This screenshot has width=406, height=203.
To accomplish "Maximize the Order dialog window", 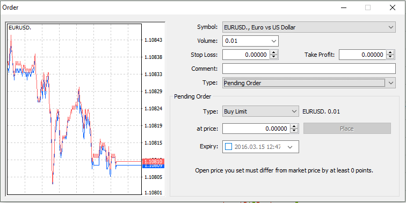I will pyautogui.click(x=368, y=7).
